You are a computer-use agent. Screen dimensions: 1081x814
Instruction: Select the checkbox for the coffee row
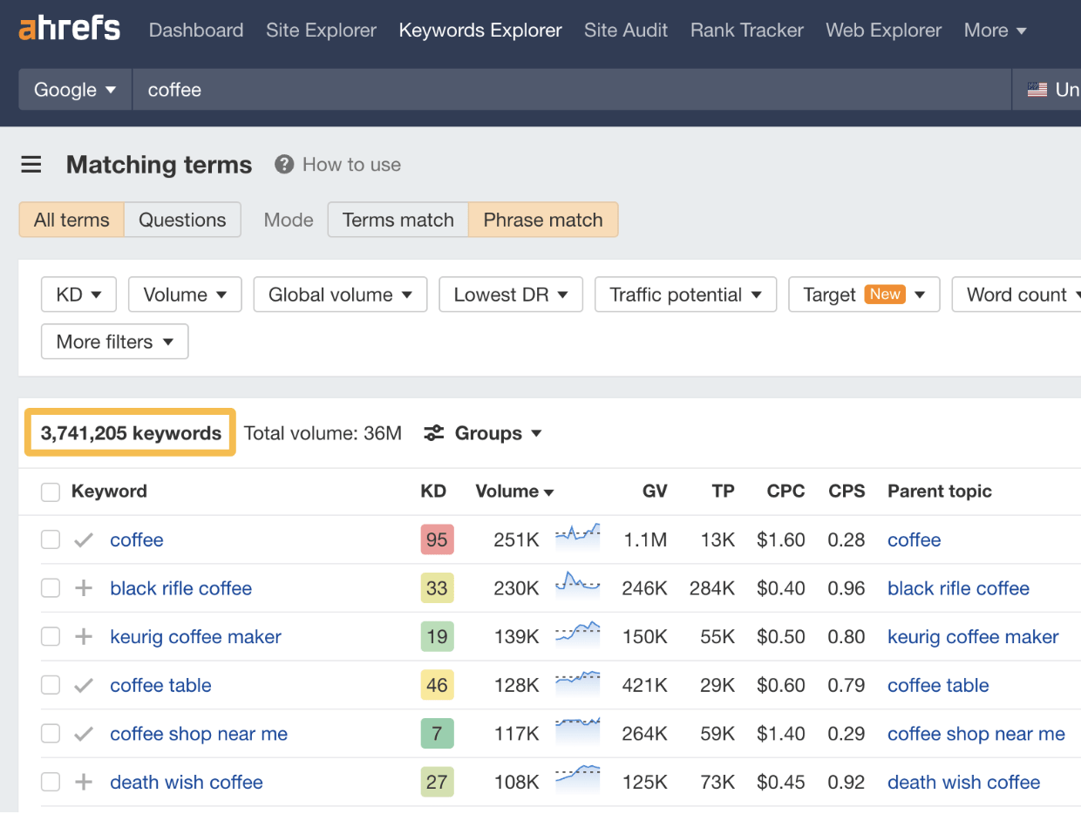click(x=50, y=539)
